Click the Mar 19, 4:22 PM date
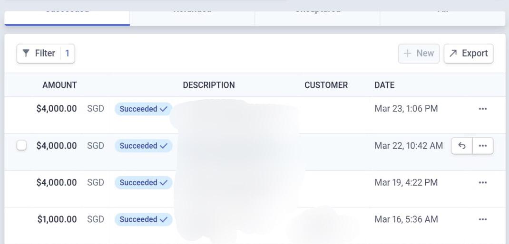The image size is (509, 244). (406, 182)
